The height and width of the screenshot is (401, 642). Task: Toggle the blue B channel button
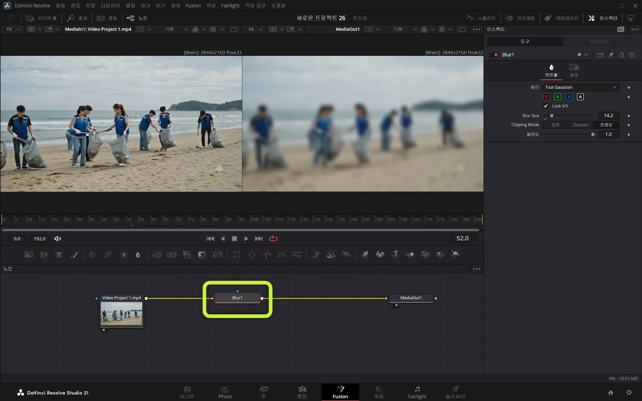click(569, 97)
